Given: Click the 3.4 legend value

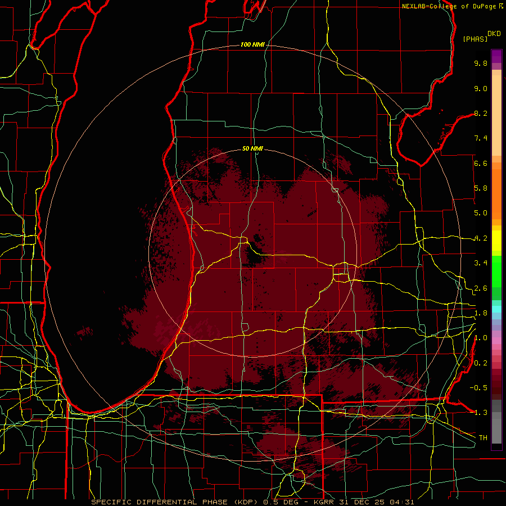Looking at the screenshot, I should coord(481,263).
